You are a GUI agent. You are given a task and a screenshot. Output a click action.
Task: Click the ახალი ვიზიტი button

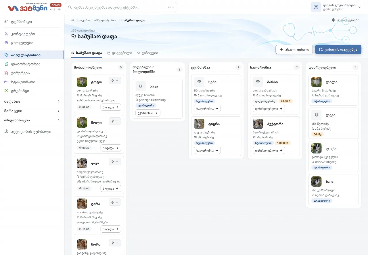click(x=294, y=49)
